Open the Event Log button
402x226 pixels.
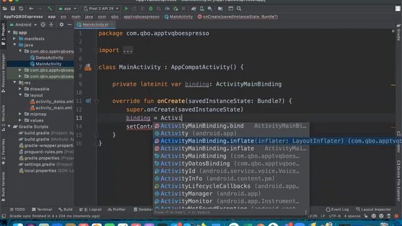pyautogui.click(x=337, y=209)
